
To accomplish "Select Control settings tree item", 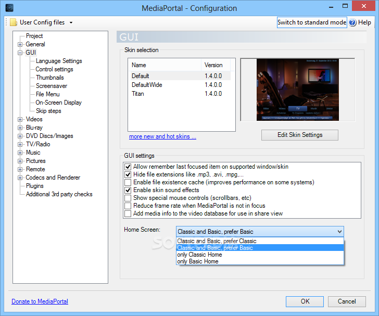I will point(54,69).
